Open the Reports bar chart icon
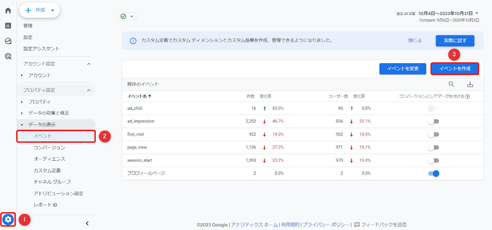Viewport: 492px width, 230px height. (x=8, y=25)
